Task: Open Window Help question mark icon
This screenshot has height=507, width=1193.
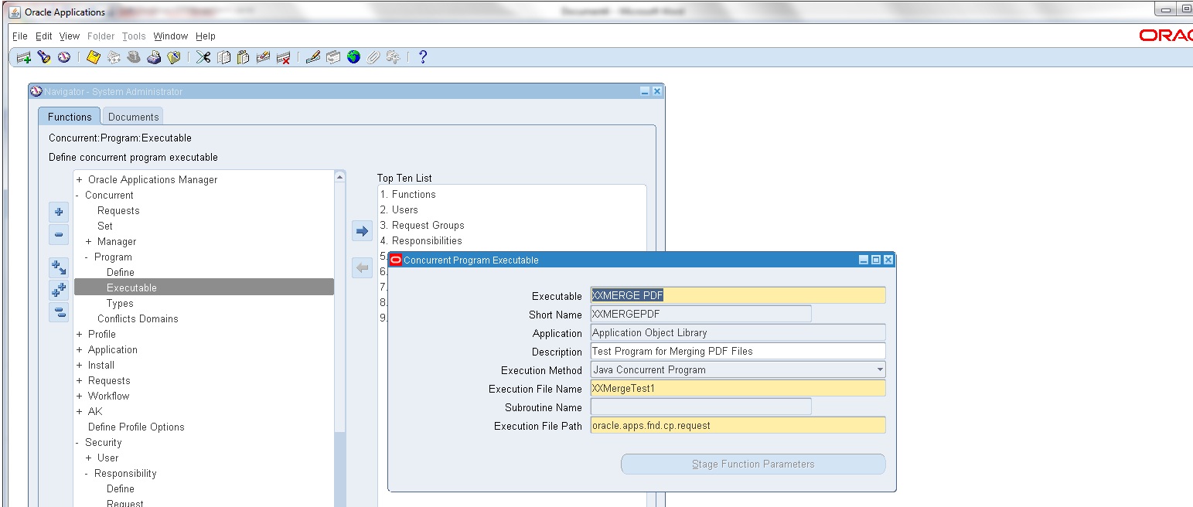Action: pos(422,57)
